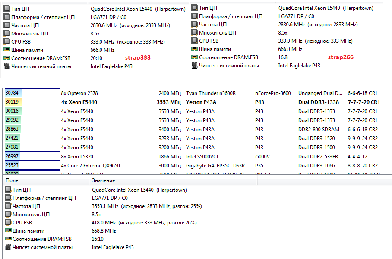Click the bold Dual DDR3-1338 memory cell

(x=319, y=102)
